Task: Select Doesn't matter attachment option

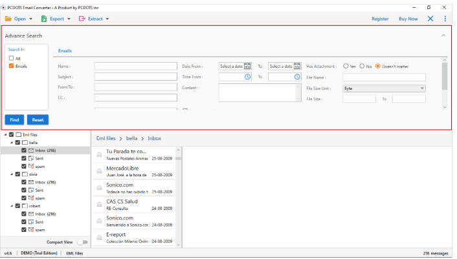Action: point(378,67)
